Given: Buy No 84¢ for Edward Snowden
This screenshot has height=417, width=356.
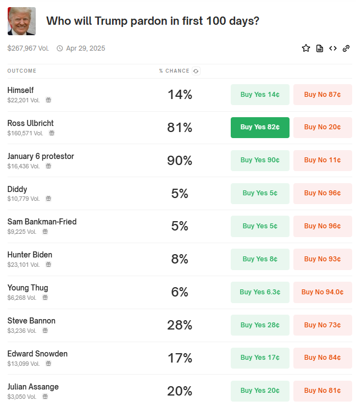Looking at the screenshot, I should (x=322, y=358).
